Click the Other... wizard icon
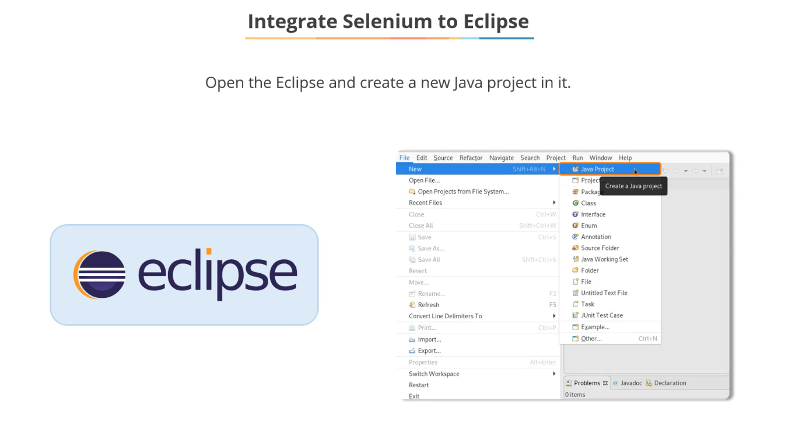This screenshot has height=428, width=785. (576, 339)
